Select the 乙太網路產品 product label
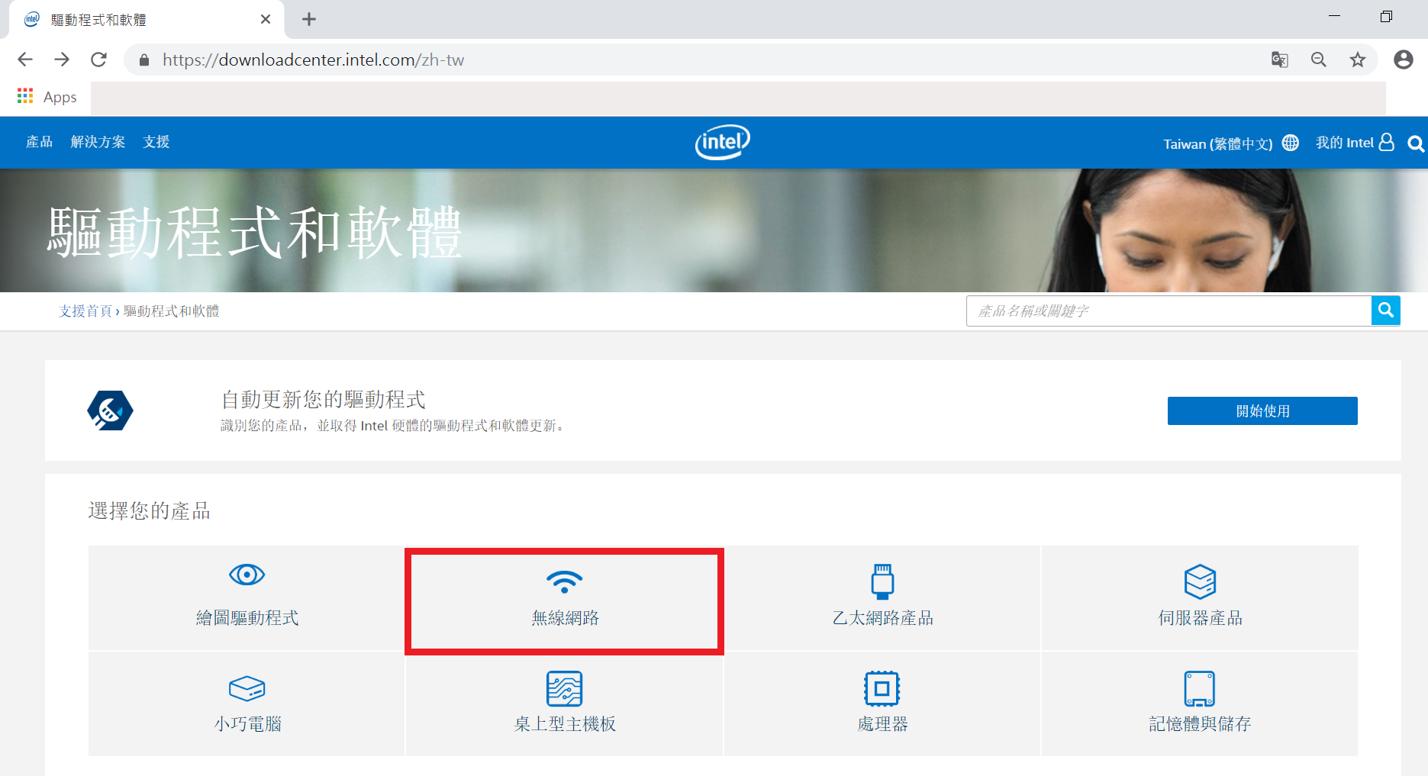Screen dimensions: 1428x776 click(883, 618)
